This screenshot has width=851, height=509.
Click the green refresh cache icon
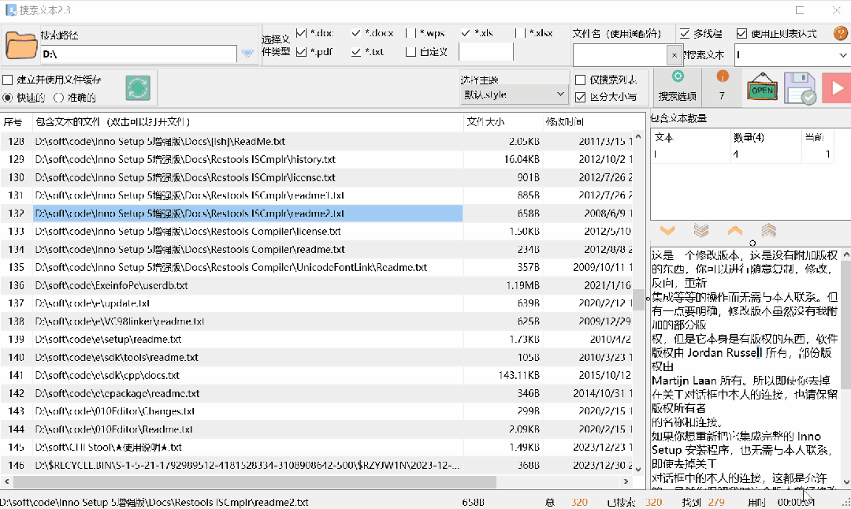(138, 88)
